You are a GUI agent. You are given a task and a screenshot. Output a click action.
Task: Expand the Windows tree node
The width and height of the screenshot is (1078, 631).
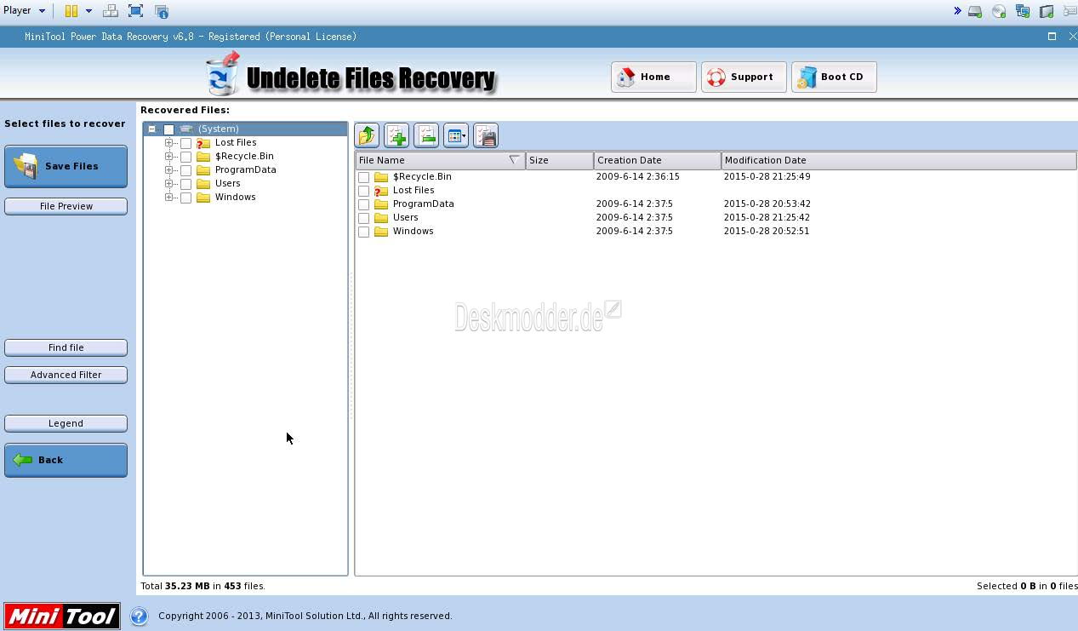pos(168,198)
